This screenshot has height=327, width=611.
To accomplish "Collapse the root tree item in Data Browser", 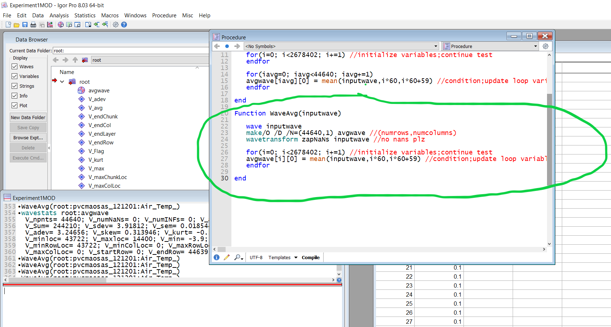I will 62,82.
